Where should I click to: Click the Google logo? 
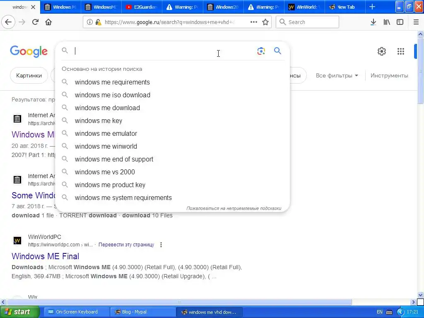pyautogui.click(x=29, y=51)
